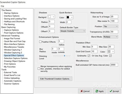Click the Transparency (0-255) field
This screenshot has height=94, width=122.
point(114,32)
